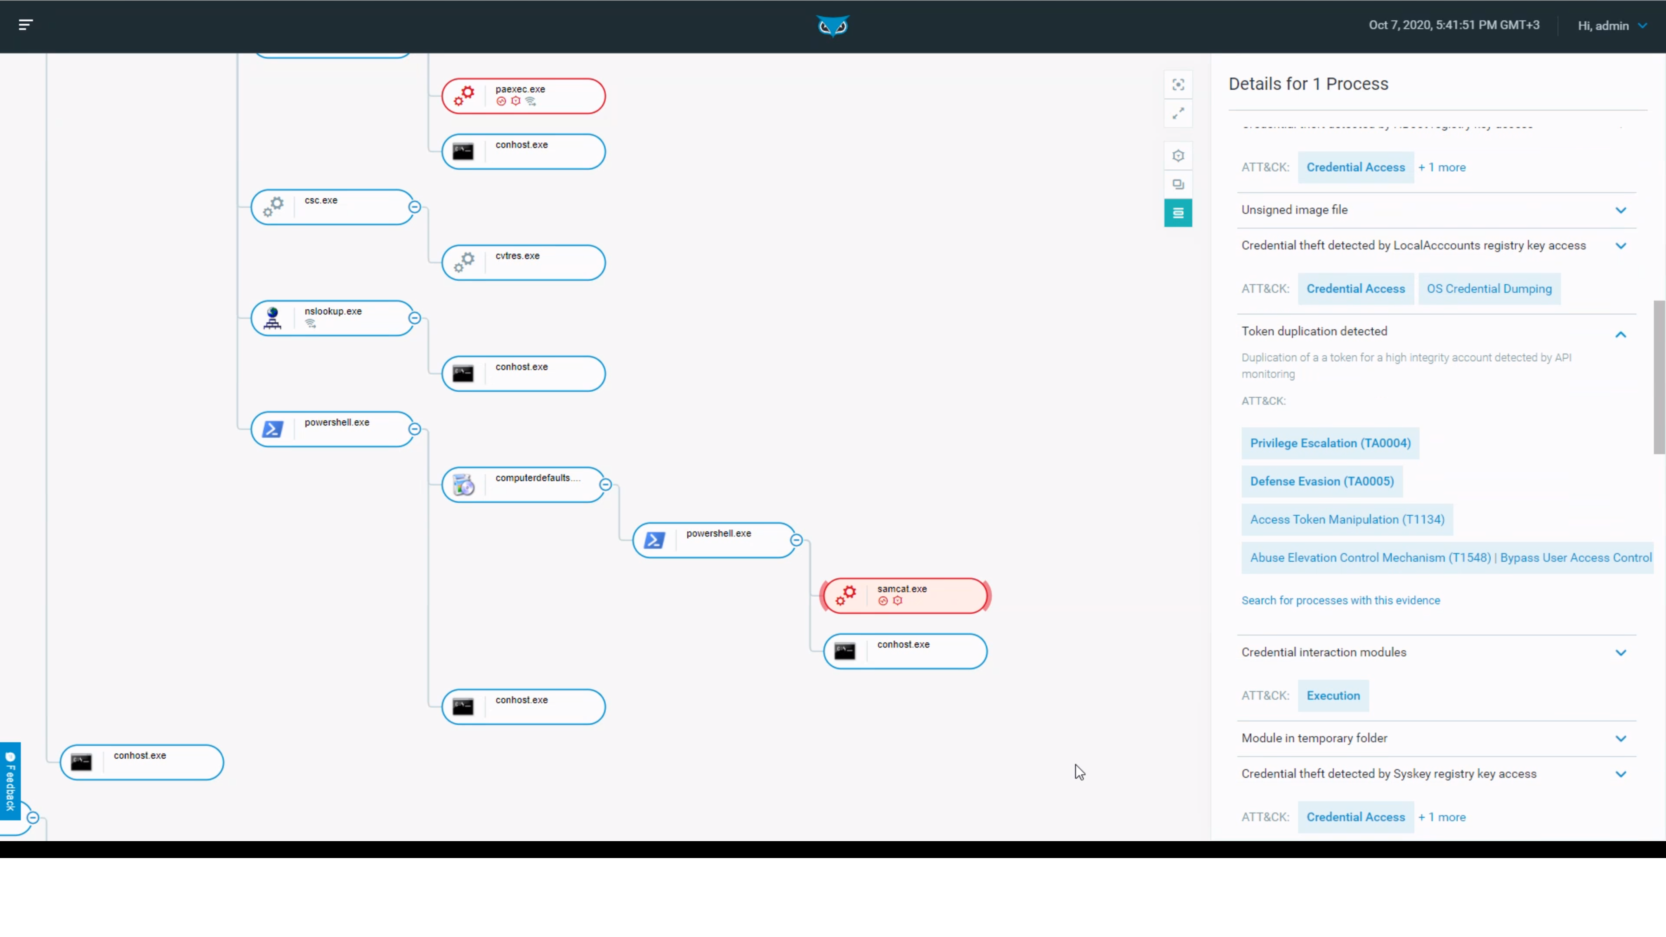Click the expand fullscreen arrows icon

pyautogui.click(x=1178, y=113)
